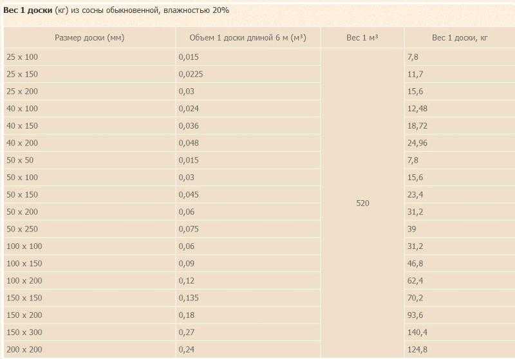Select the '150 x 300' board size cell

[89, 333]
